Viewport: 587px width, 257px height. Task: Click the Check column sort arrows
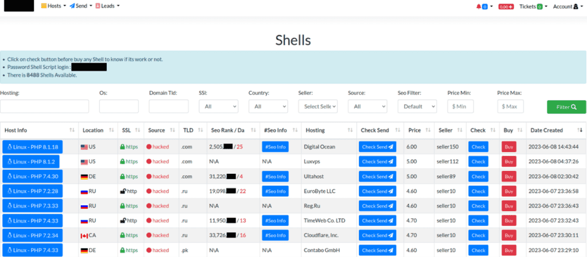coord(493,130)
